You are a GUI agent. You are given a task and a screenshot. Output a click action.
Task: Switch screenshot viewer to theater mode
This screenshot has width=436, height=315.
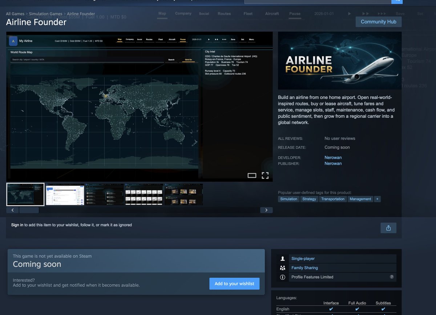pos(252,175)
